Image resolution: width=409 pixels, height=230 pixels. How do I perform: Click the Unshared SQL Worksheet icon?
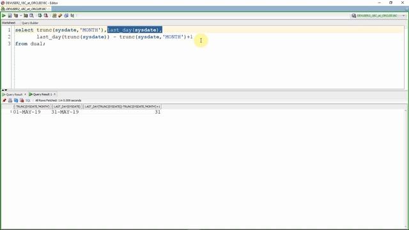[54, 15]
